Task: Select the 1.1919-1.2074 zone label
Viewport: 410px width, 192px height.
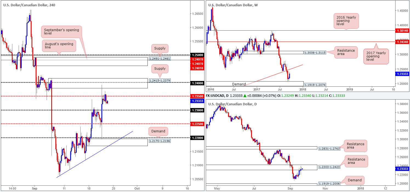Action: pos(315,85)
